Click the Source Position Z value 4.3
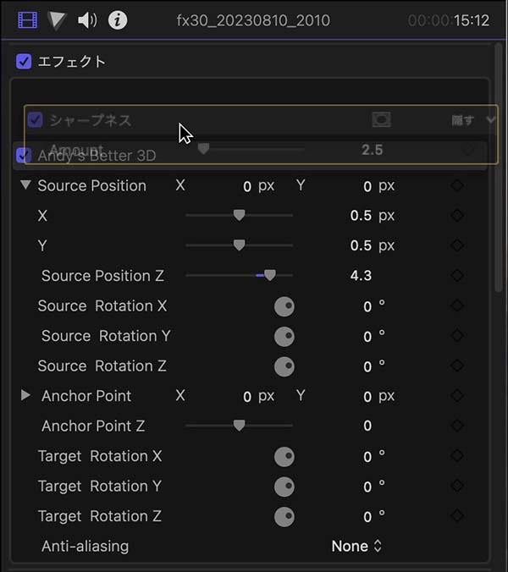 click(361, 276)
